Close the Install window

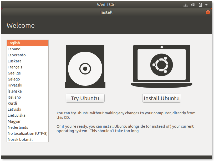[208, 12]
